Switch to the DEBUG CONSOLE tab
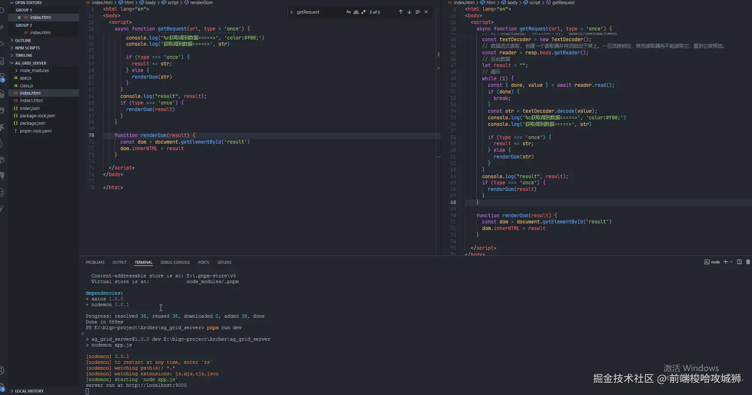The image size is (752, 395). click(x=175, y=262)
